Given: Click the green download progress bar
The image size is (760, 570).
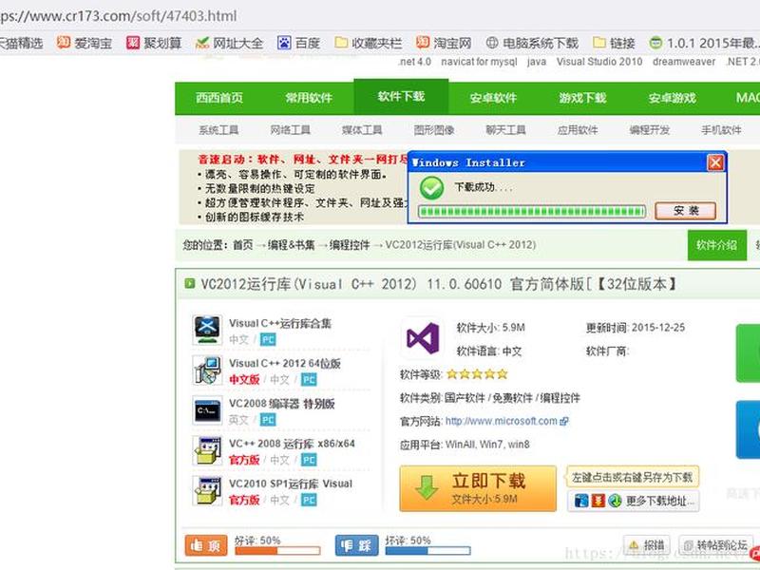Looking at the screenshot, I should tap(532, 211).
